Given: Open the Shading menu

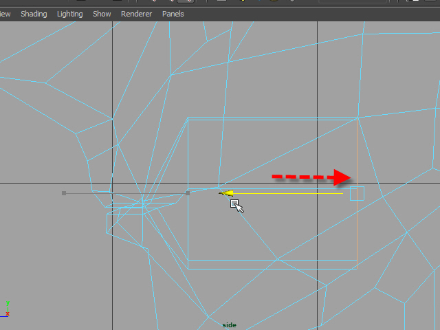Looking at the screenshot, I should (x=34, y=14).
